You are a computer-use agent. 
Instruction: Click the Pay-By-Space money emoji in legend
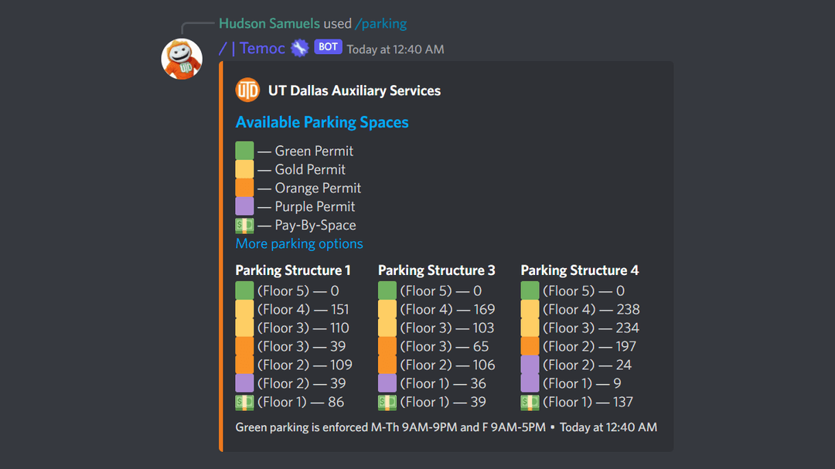[244, 226]
